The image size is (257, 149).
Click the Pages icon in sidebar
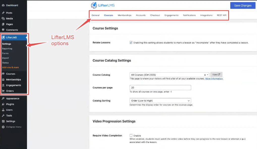(3, 24)
